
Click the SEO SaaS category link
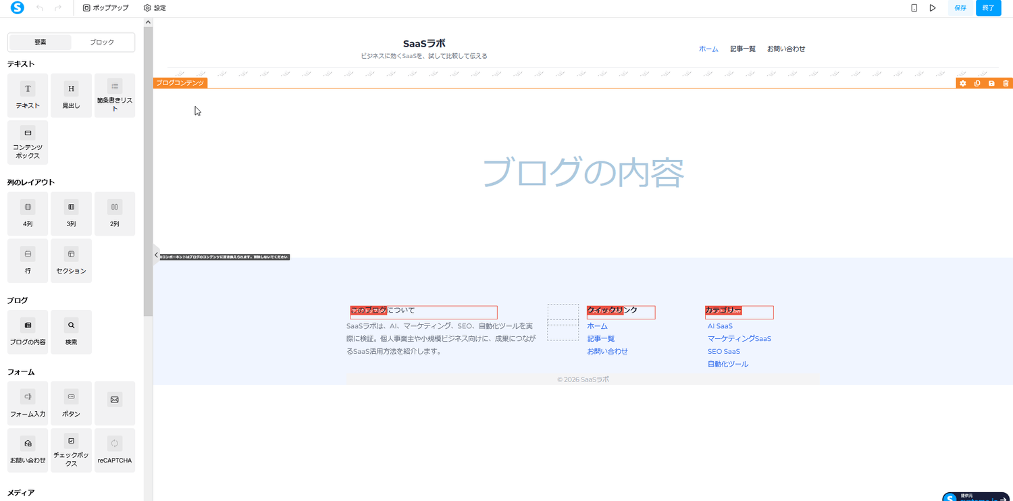[x=724, y=352]
